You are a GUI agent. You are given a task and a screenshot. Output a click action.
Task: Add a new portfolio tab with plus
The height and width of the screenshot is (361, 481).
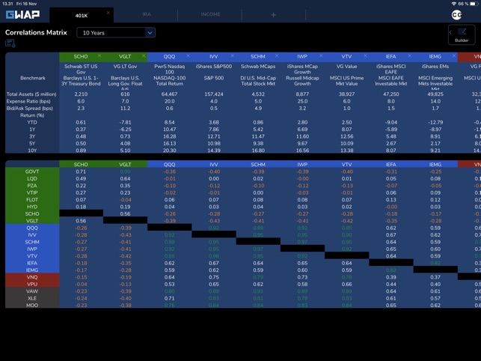pyautogui.click(x=273, y=15)
